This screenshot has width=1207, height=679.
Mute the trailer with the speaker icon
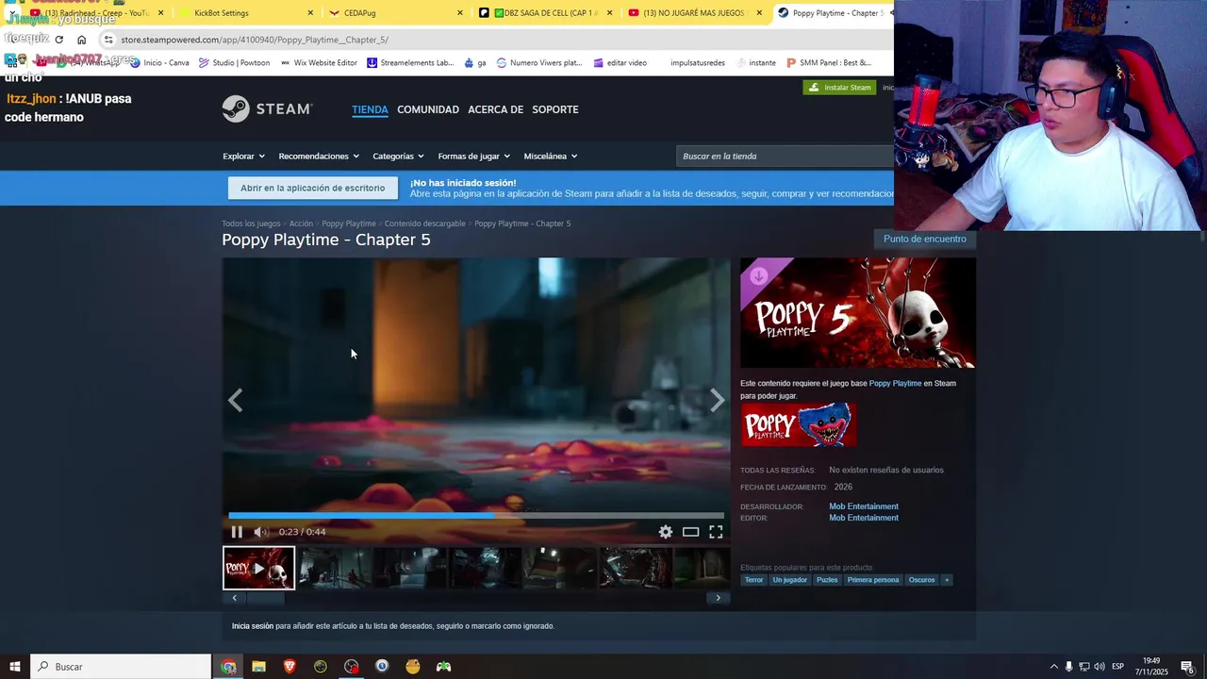pos(260,532)
